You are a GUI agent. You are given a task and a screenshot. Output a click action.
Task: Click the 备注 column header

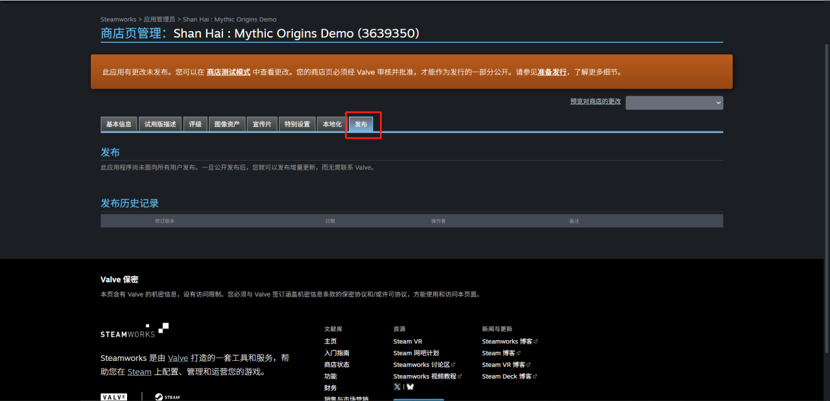coord(574,221)
